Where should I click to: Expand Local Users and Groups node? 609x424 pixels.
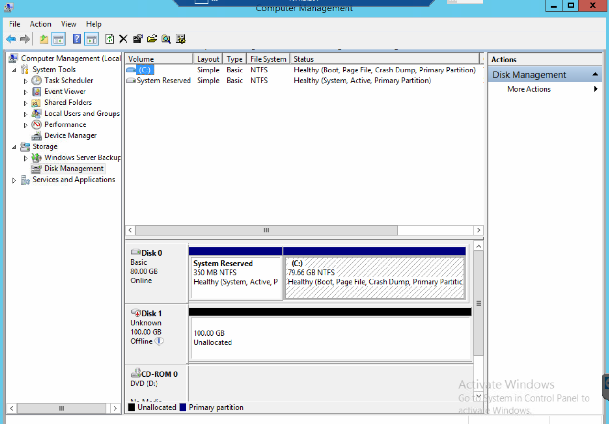pos(26,114)
